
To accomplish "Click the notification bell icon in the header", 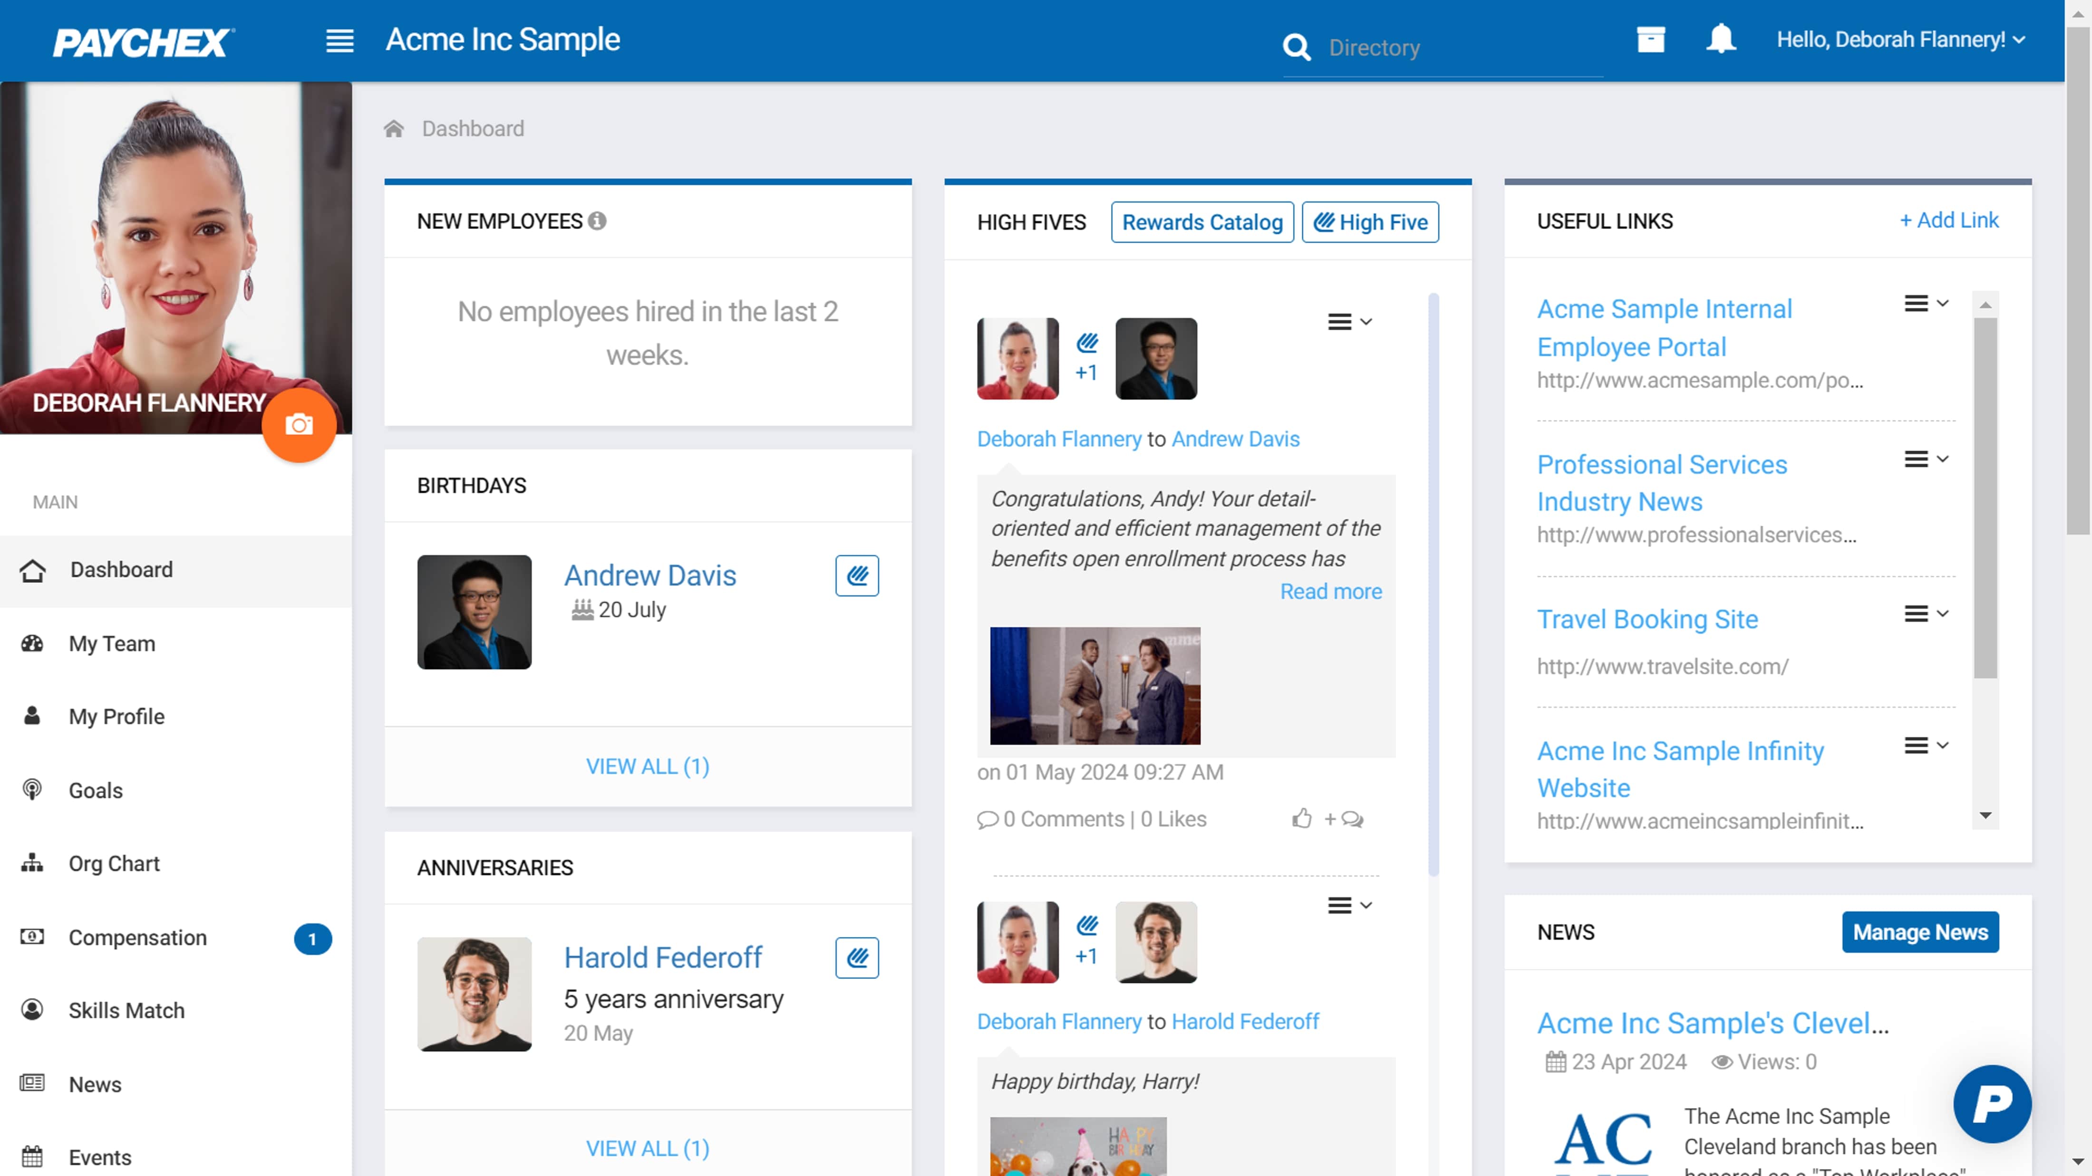I will pyautogui.click(x=1720, y=39).
